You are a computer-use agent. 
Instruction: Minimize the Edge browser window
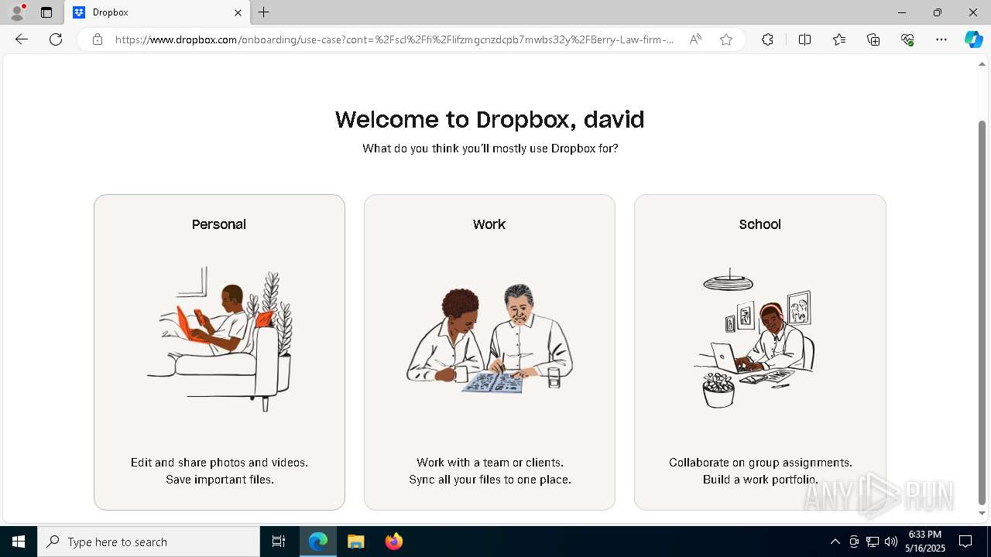point(902,12)
